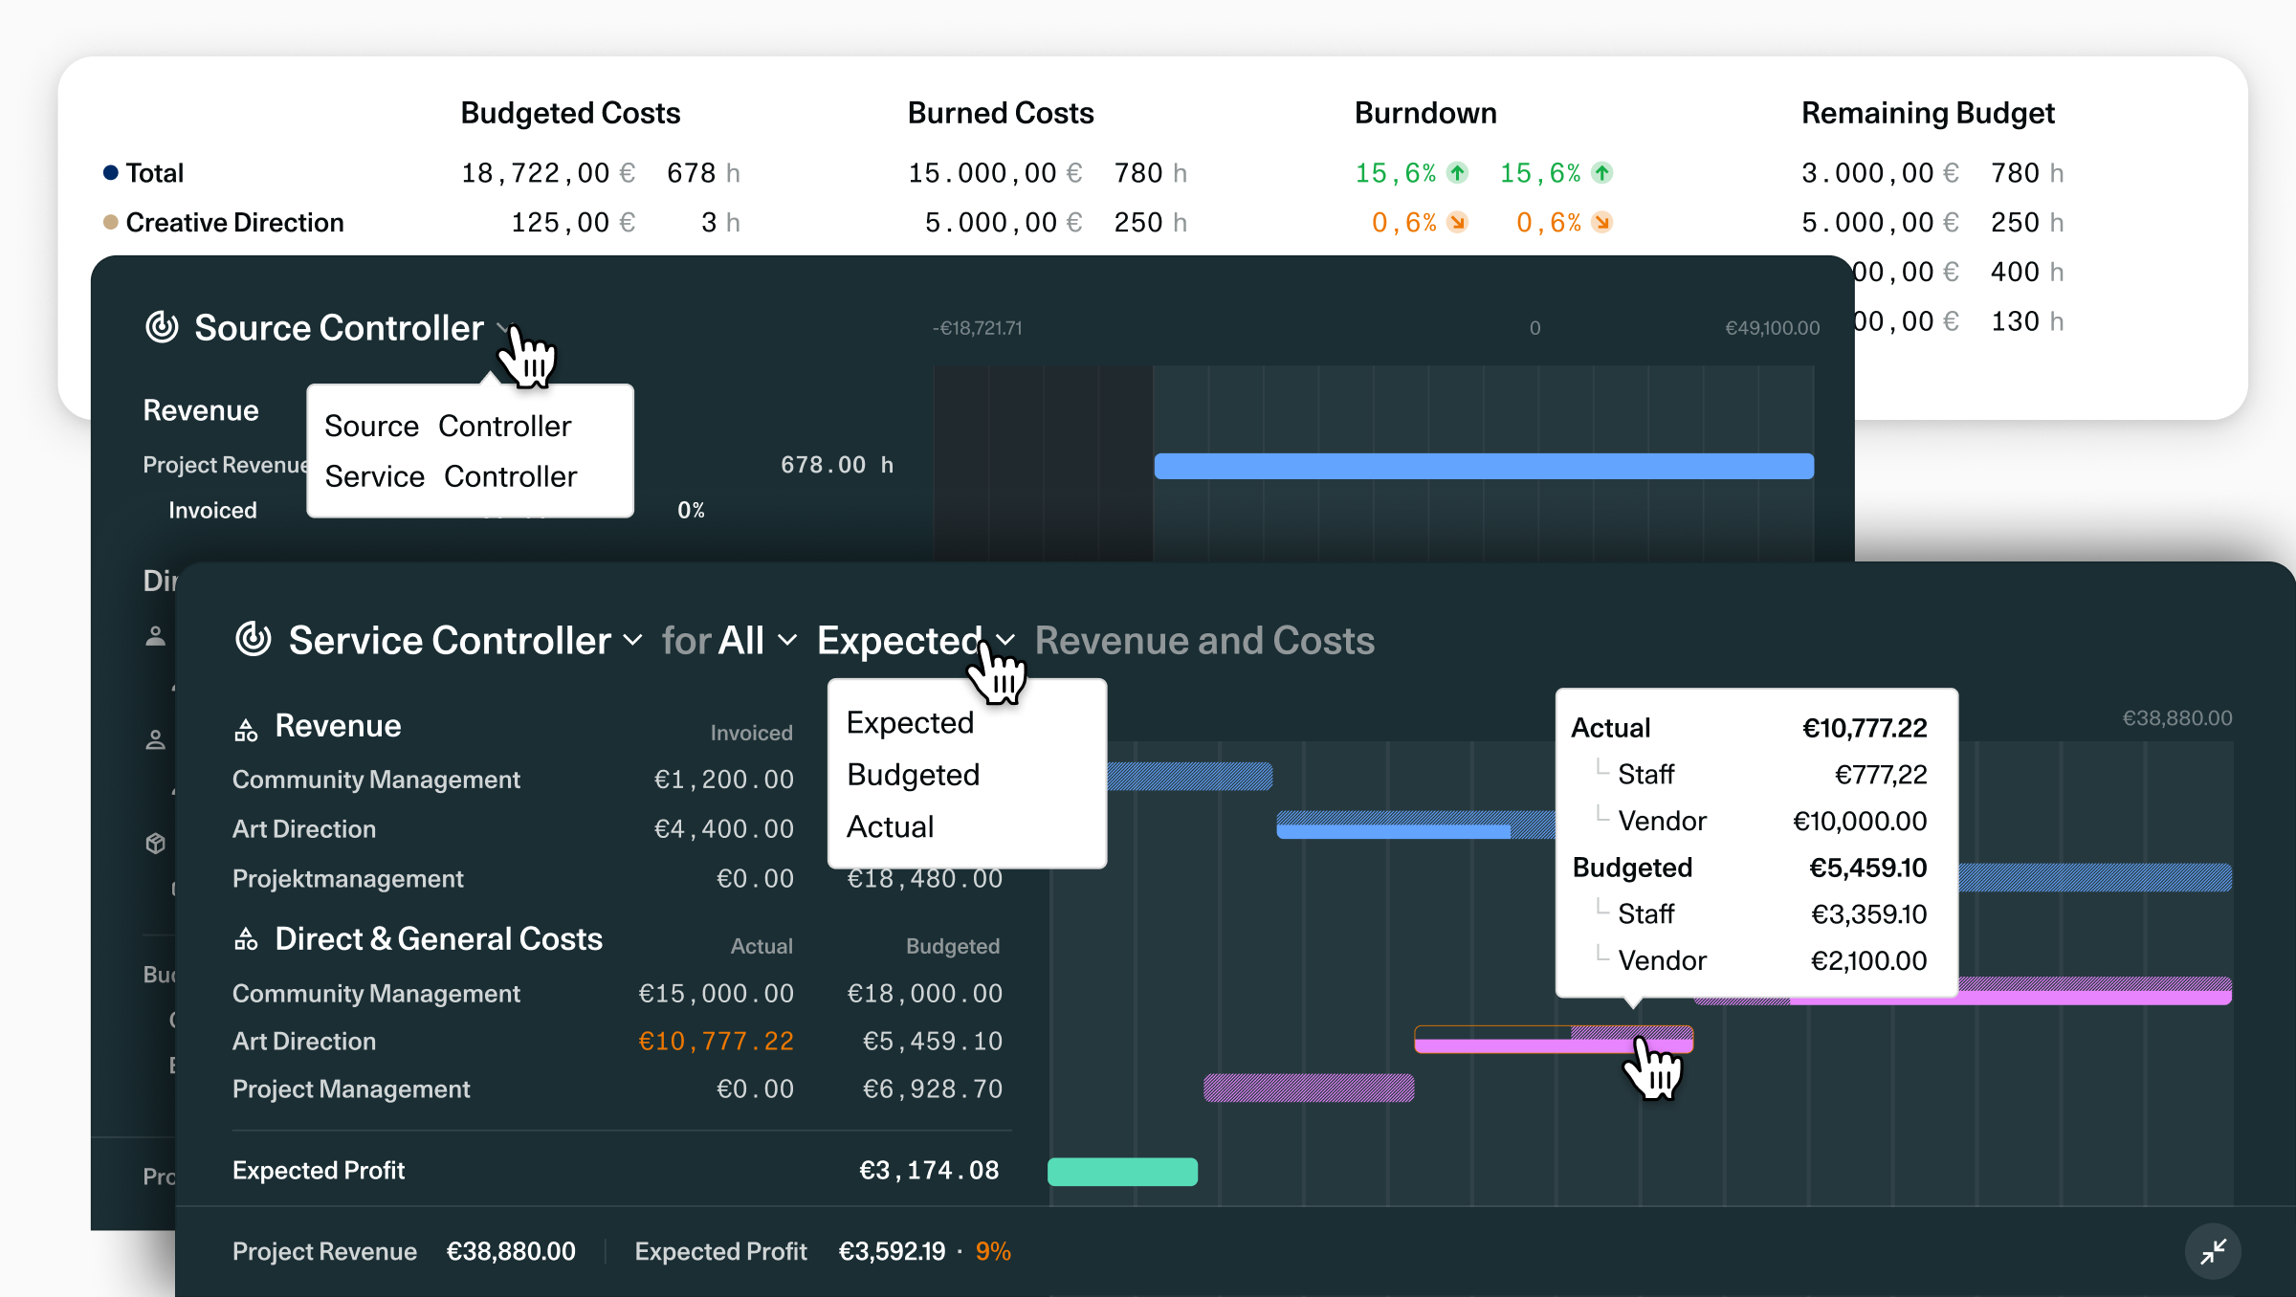This screenshot has height=1297, width=2296.
Task: Click the orange 9% profit margin
Action: tap(993, 1251)
